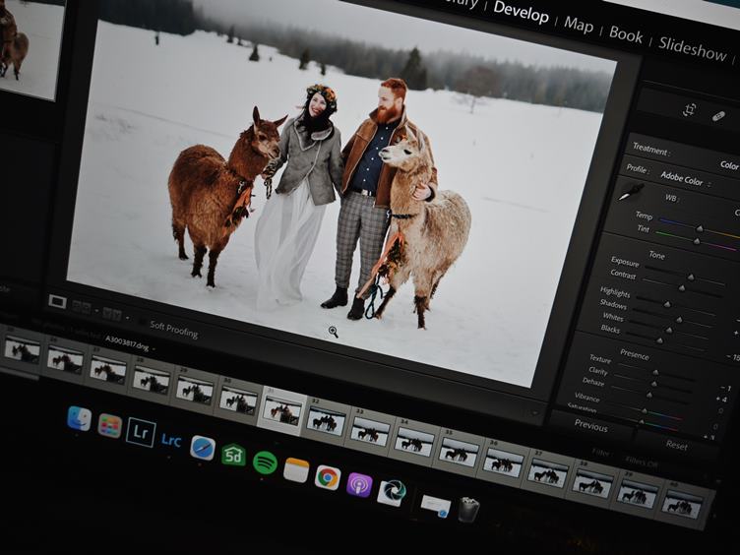Launch the Lr Lightroom dock icon
The image size is (740, 555).
coord(141,432)
